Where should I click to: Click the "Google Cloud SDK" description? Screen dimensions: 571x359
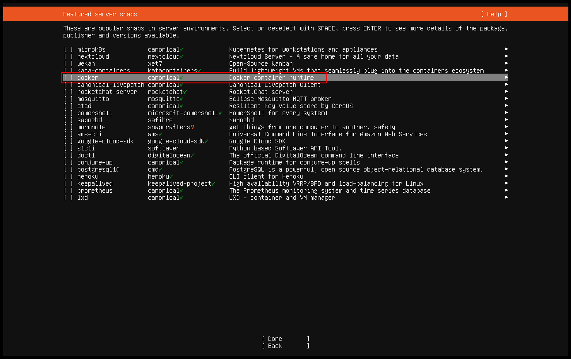point(257,141)
